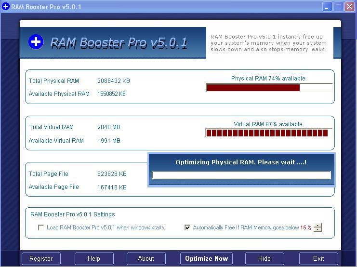Open the Register button
This screenshot has height=267, width=357.
(x=41, y=259)
